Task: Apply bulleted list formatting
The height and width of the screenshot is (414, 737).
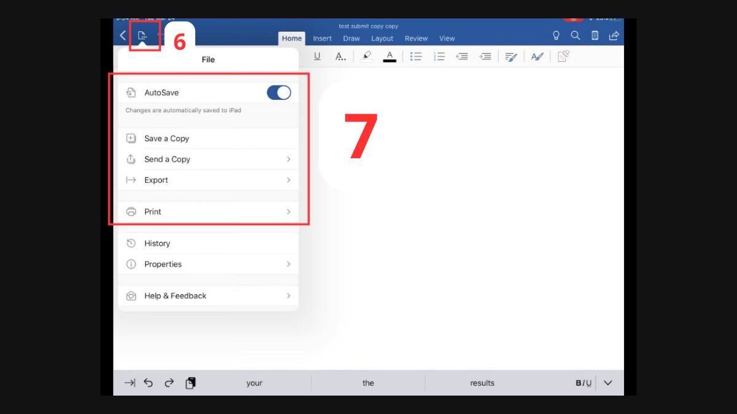Action: tap(416, 56)
